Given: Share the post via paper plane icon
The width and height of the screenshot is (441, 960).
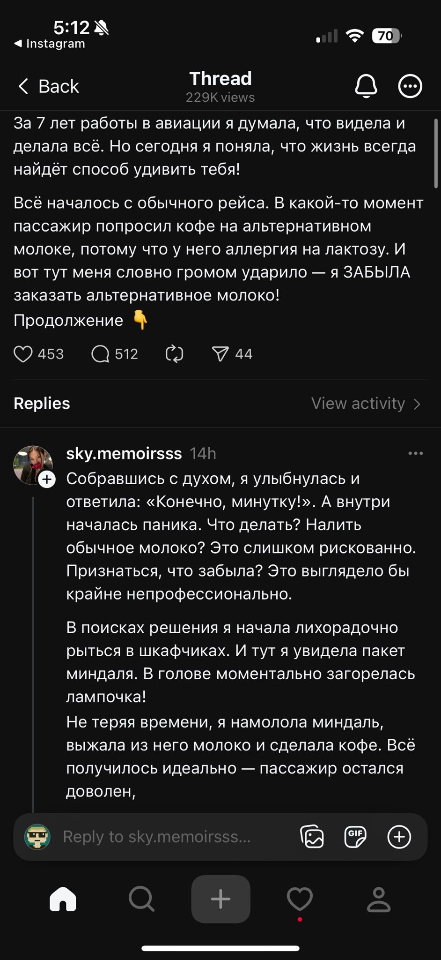Looking at the screenshot, I should pyautogui.click(x=220, y=354).
